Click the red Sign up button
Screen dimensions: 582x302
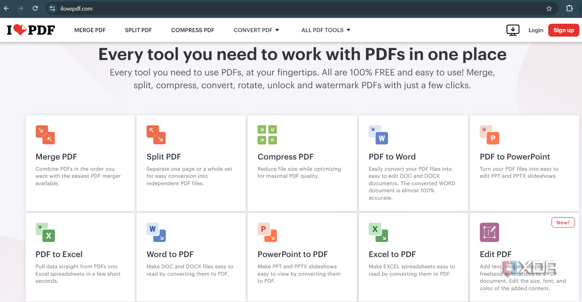[564, 30]
